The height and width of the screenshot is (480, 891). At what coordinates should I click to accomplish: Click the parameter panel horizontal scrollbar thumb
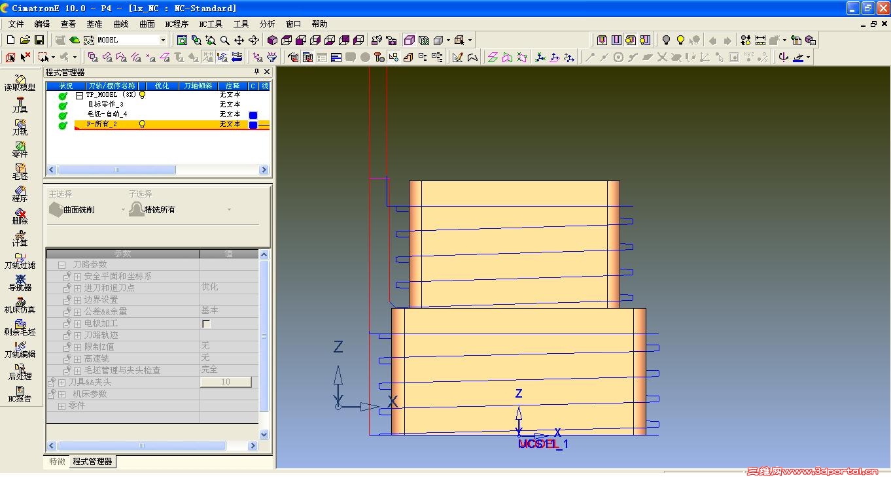point(142,446)
